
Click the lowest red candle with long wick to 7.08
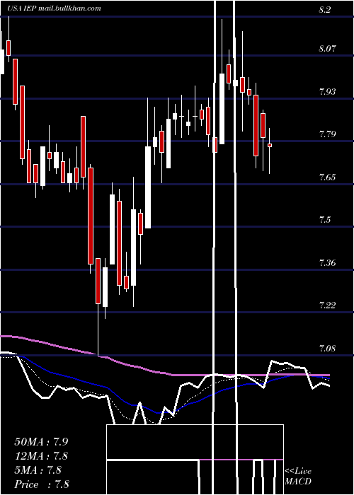[98, 281]
